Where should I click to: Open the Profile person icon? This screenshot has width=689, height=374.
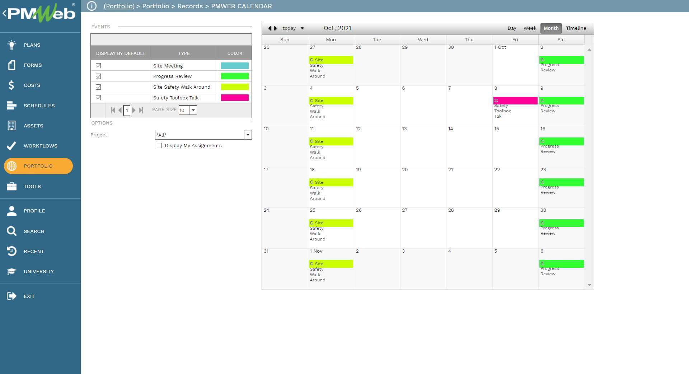pyautogui.click(x=11, y=211)
